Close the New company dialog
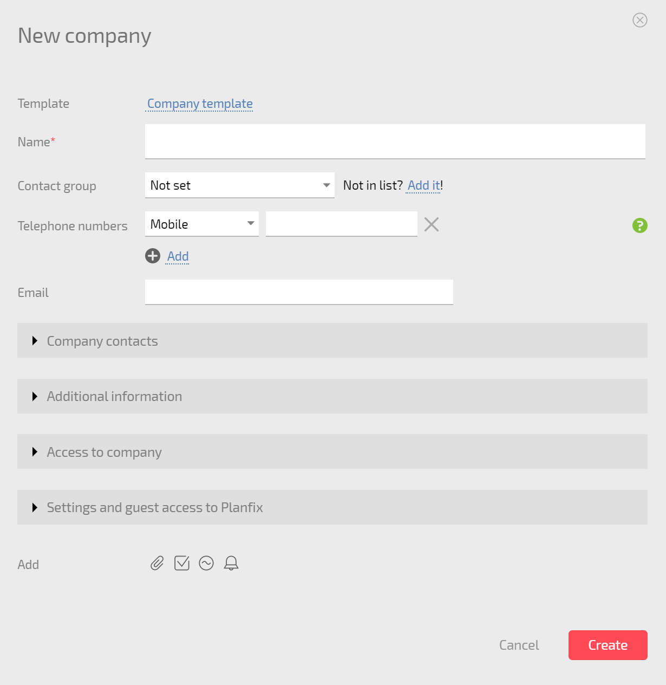 point(640,20)
